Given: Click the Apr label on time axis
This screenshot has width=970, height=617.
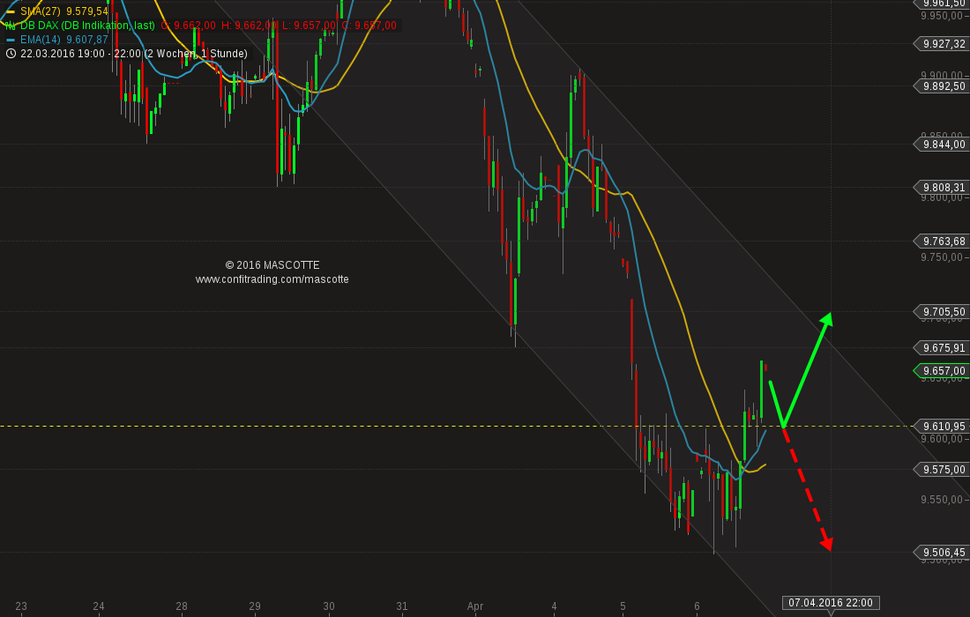Looking at the screenshot, I should coord(475,606).
